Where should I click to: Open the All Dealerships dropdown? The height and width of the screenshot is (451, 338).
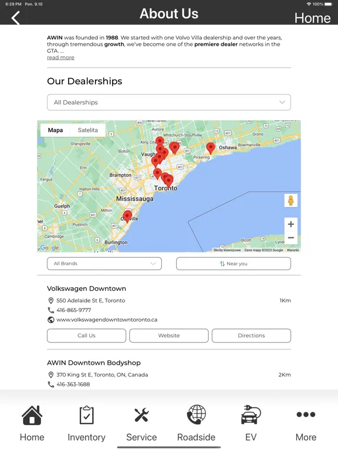pyautogui.click(x=169, y=102)
